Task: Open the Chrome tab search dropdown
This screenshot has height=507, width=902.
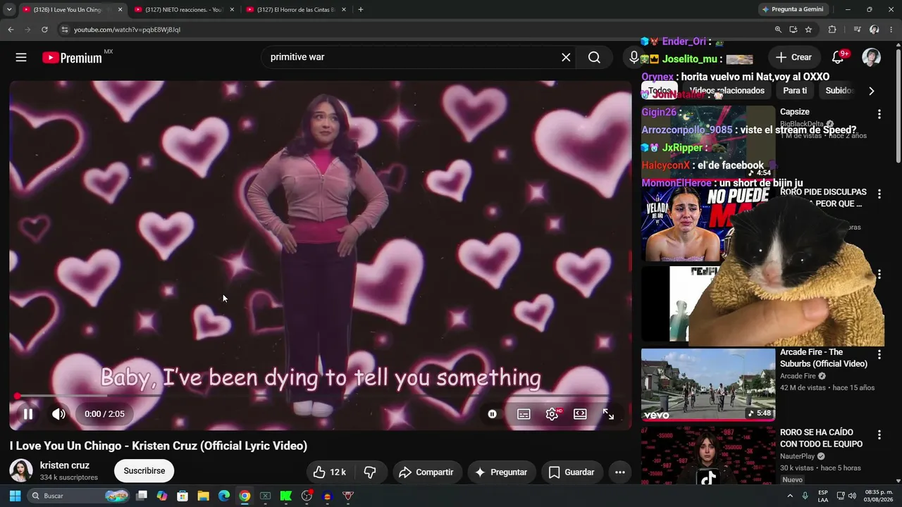Action: point(9,10)
